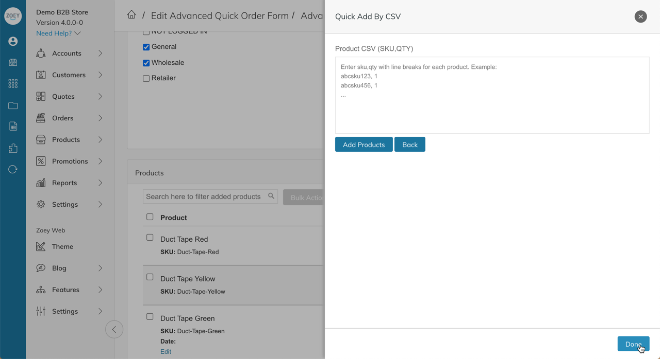Uncheck the General customer group checkbox
This screenshot has height=359, width=660.
[146, 47]
